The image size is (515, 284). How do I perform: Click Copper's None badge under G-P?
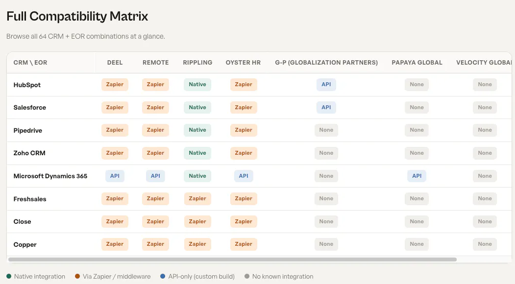[x=326, y=244]
